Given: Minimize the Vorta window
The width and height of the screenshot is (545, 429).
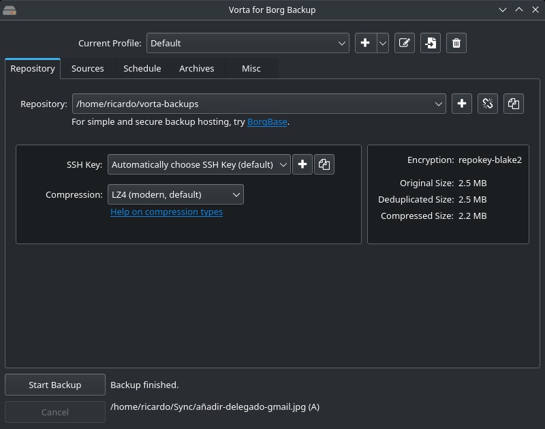Looking at the screenshot, I should point(503,10).
